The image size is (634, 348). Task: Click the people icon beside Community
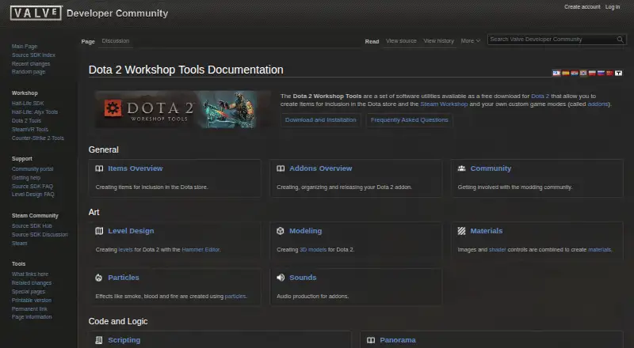tap(461, 168)
